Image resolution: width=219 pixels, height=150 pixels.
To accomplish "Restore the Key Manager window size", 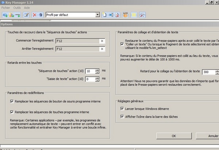I will pos(212,3).
